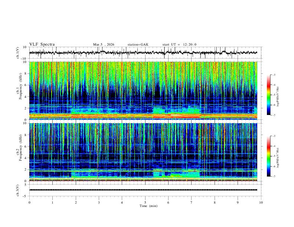Click the ch.1 Frequency (kHz) axis label
This screenshot has width=294, height=227.
coord(19,86)
